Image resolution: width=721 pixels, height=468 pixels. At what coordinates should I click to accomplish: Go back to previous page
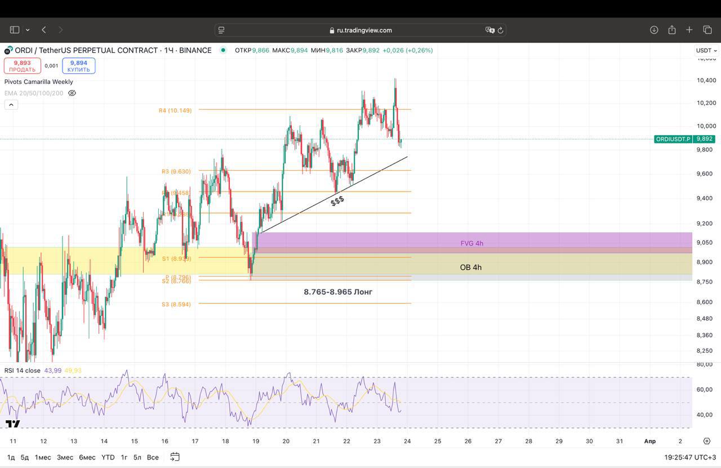tap(44, 30)
